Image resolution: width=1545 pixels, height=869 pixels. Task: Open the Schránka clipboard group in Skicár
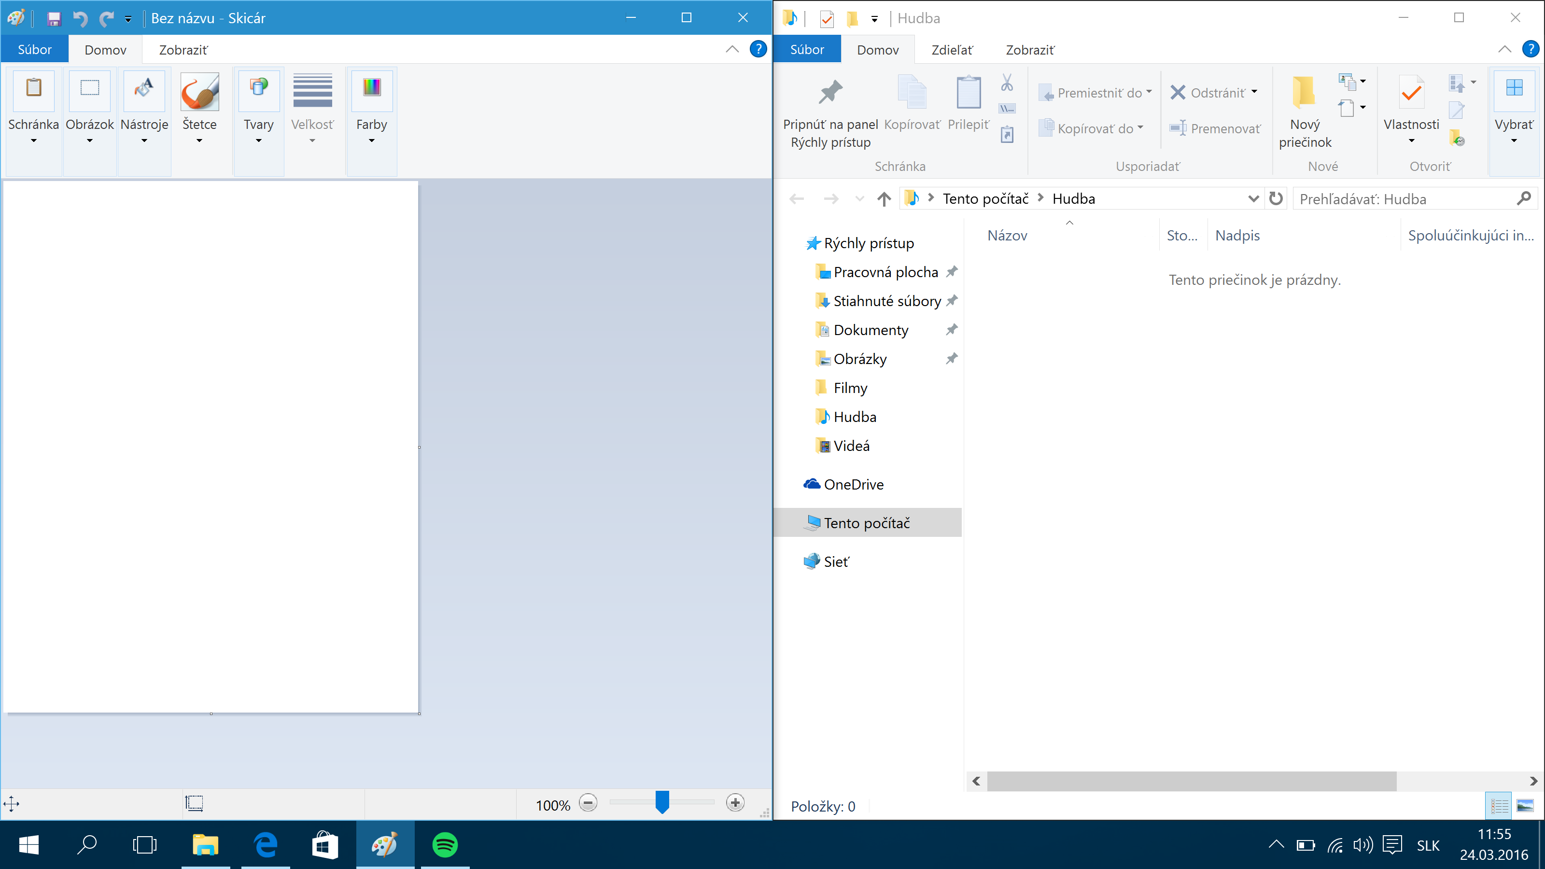coord(34,121)
